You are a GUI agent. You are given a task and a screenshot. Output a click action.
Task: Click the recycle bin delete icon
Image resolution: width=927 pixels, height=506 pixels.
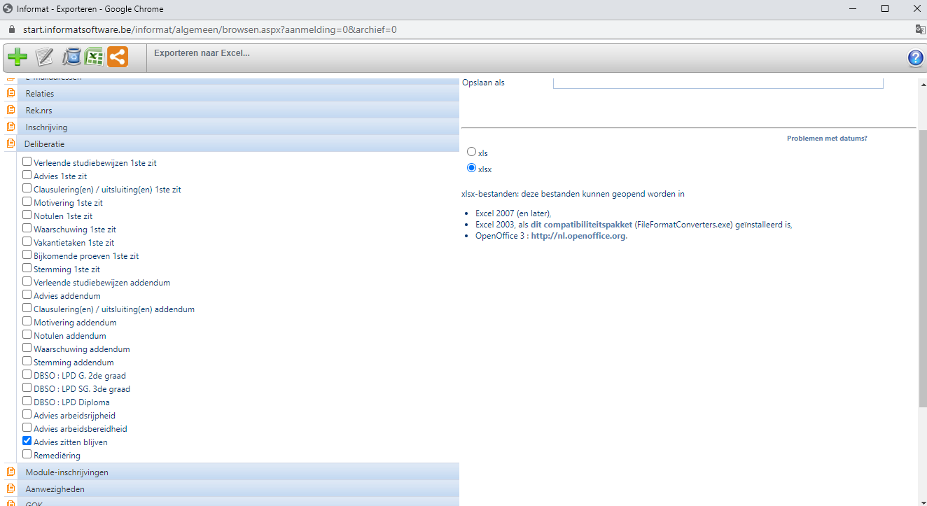[71, 57]
